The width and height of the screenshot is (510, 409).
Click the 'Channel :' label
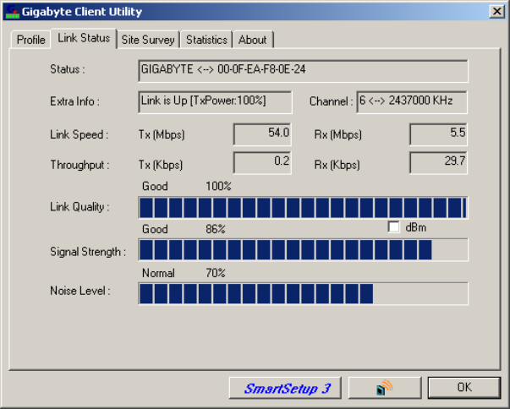click(331, 101)
